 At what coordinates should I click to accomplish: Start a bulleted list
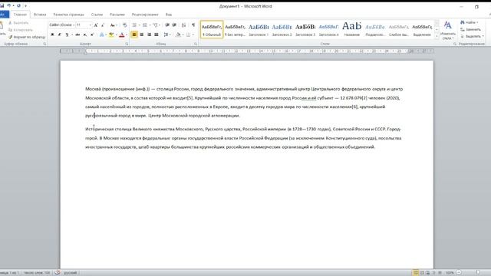[x=134, y=25]
